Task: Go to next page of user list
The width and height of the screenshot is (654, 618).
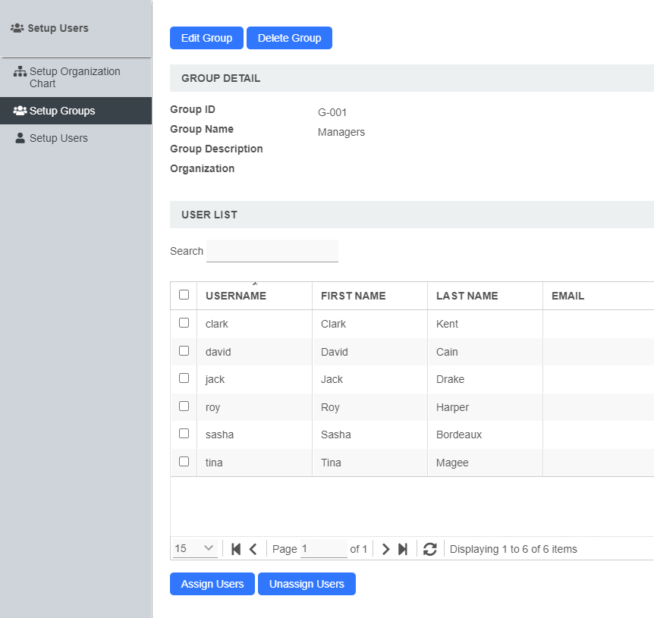Action: [x=385, y=549]
